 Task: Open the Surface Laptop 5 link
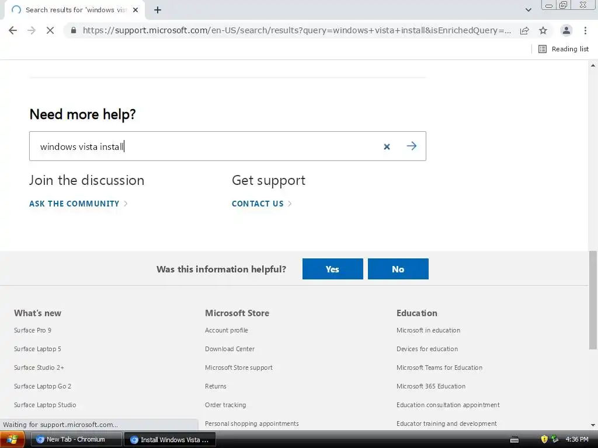37,349
